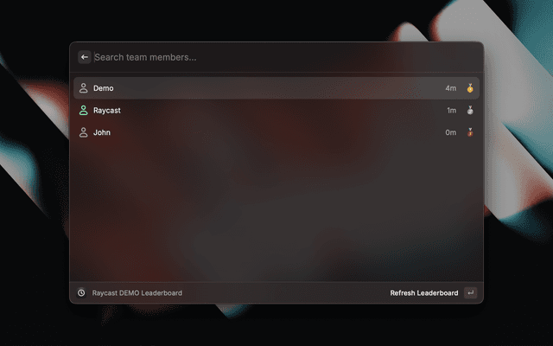553x346 pixels.
Task: Click Raycast's 1m time value
Action: [x=451, y=111]
